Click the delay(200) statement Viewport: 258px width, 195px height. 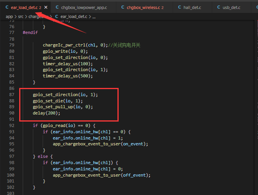47,113
